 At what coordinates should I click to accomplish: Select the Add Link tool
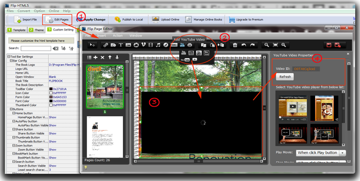pyautogui.click(x=105, y=45)
